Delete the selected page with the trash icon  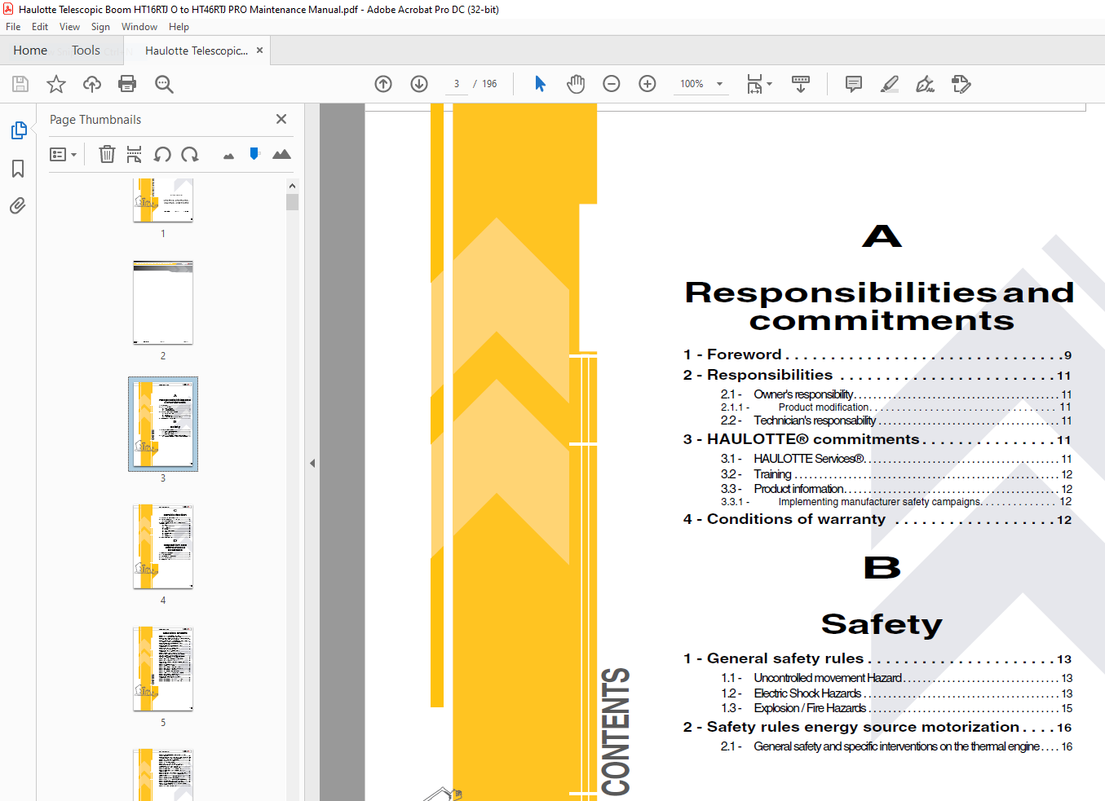click(x=107, y=154)
